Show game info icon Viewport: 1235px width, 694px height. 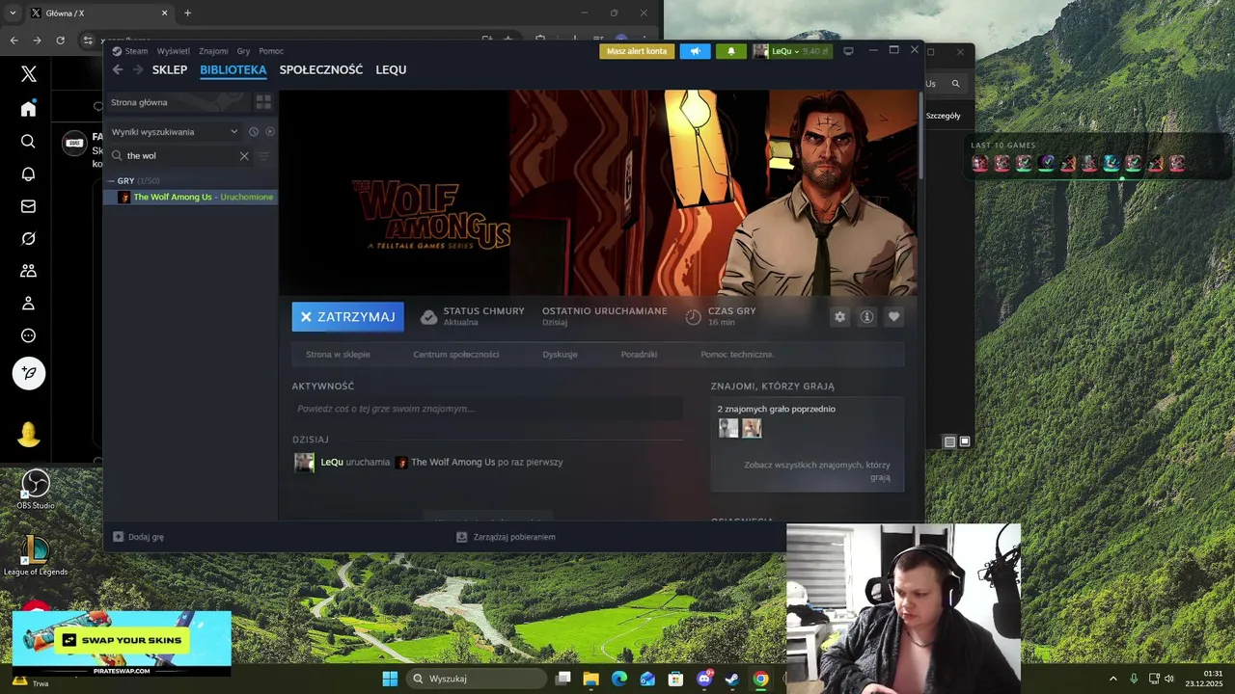coord(866,316)
